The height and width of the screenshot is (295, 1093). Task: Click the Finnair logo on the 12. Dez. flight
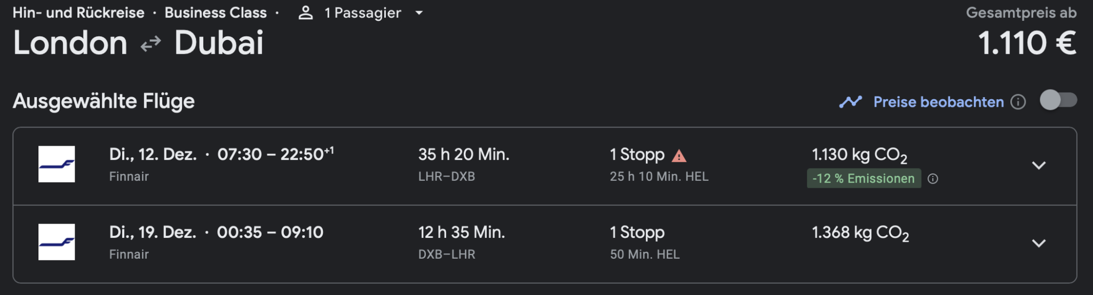pos(57,164)
